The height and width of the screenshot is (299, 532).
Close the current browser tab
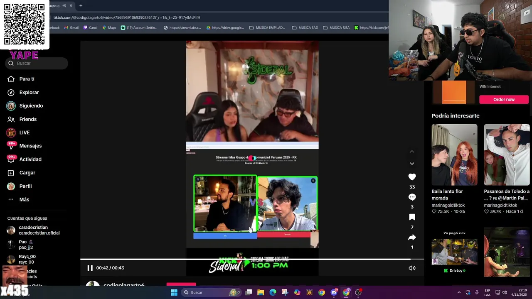(71, 6)
